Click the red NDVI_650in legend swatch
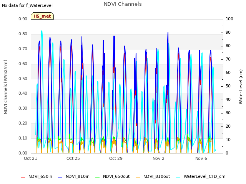The image size is (246, 184). pyautogui.click(x=23, y=177)
